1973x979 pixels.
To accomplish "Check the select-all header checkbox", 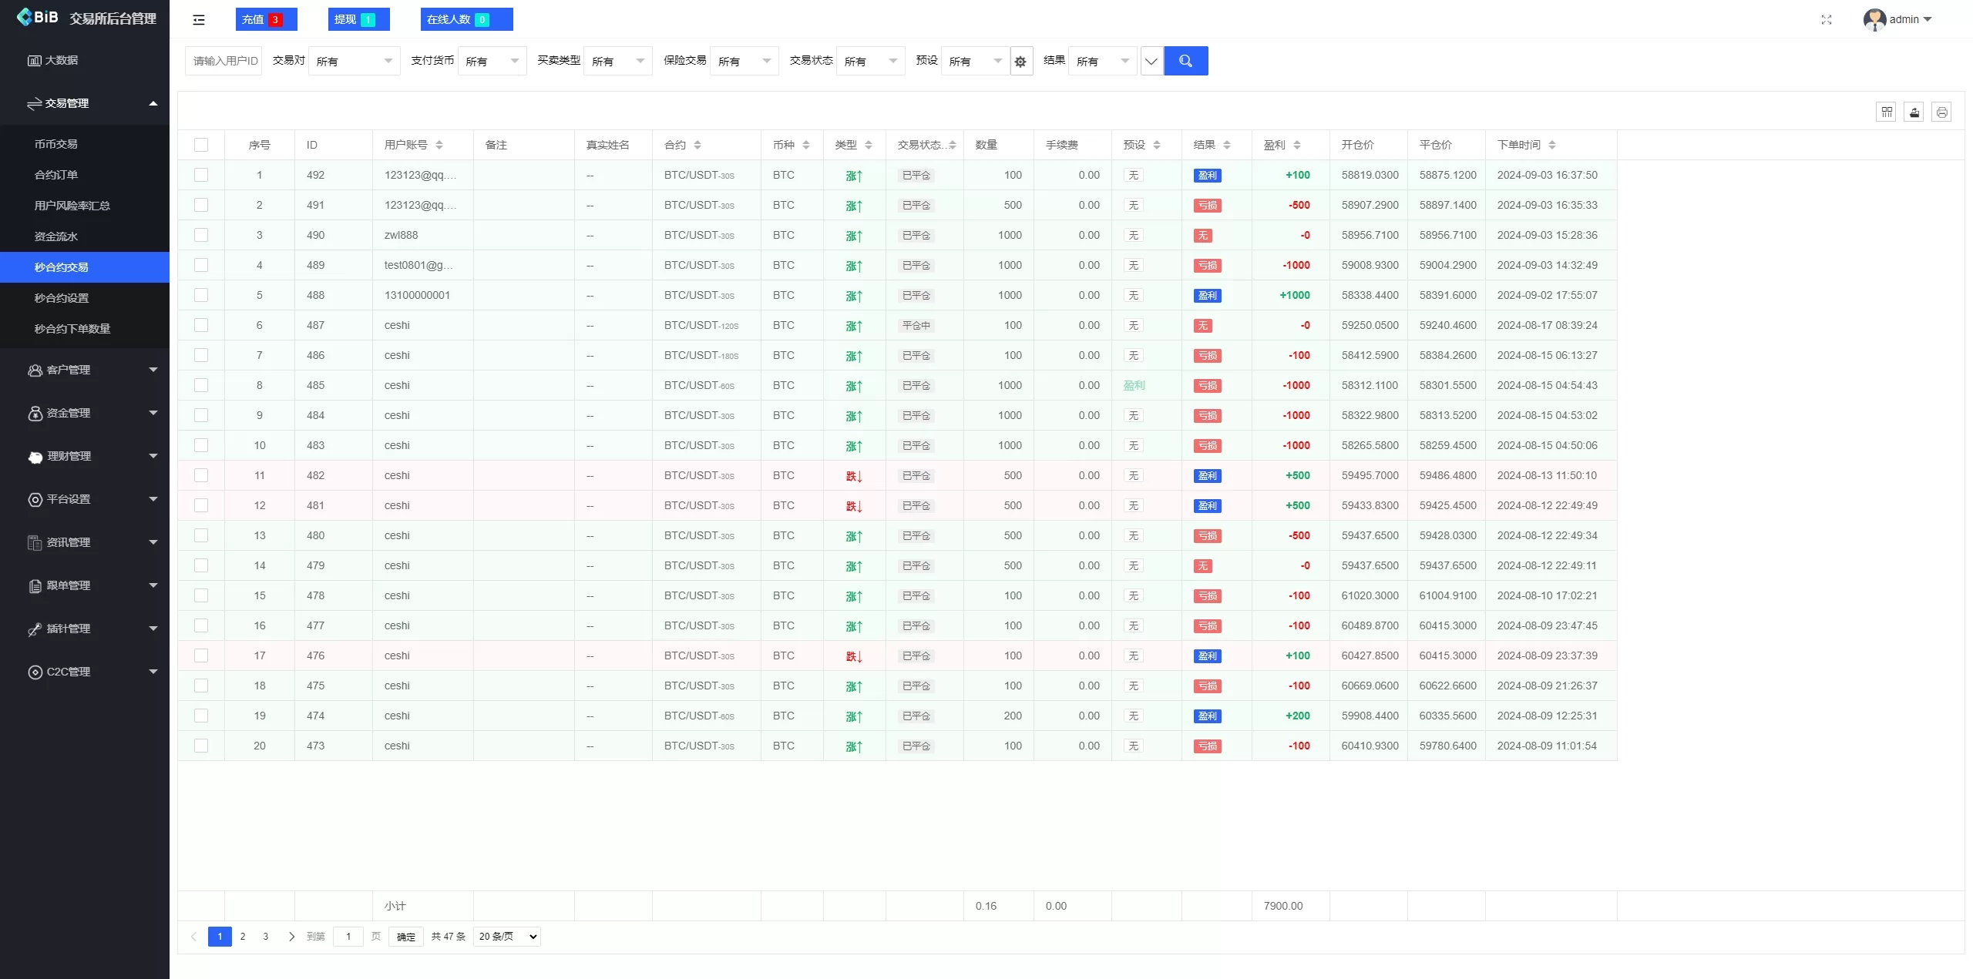I will pyautogui.click(x=201, y=145).
